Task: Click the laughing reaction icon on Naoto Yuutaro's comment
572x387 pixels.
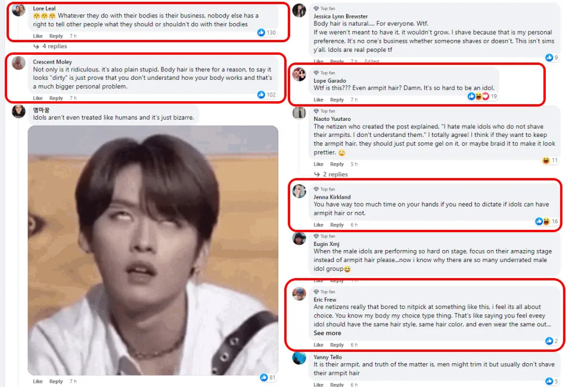Action: tap(546, 160)
